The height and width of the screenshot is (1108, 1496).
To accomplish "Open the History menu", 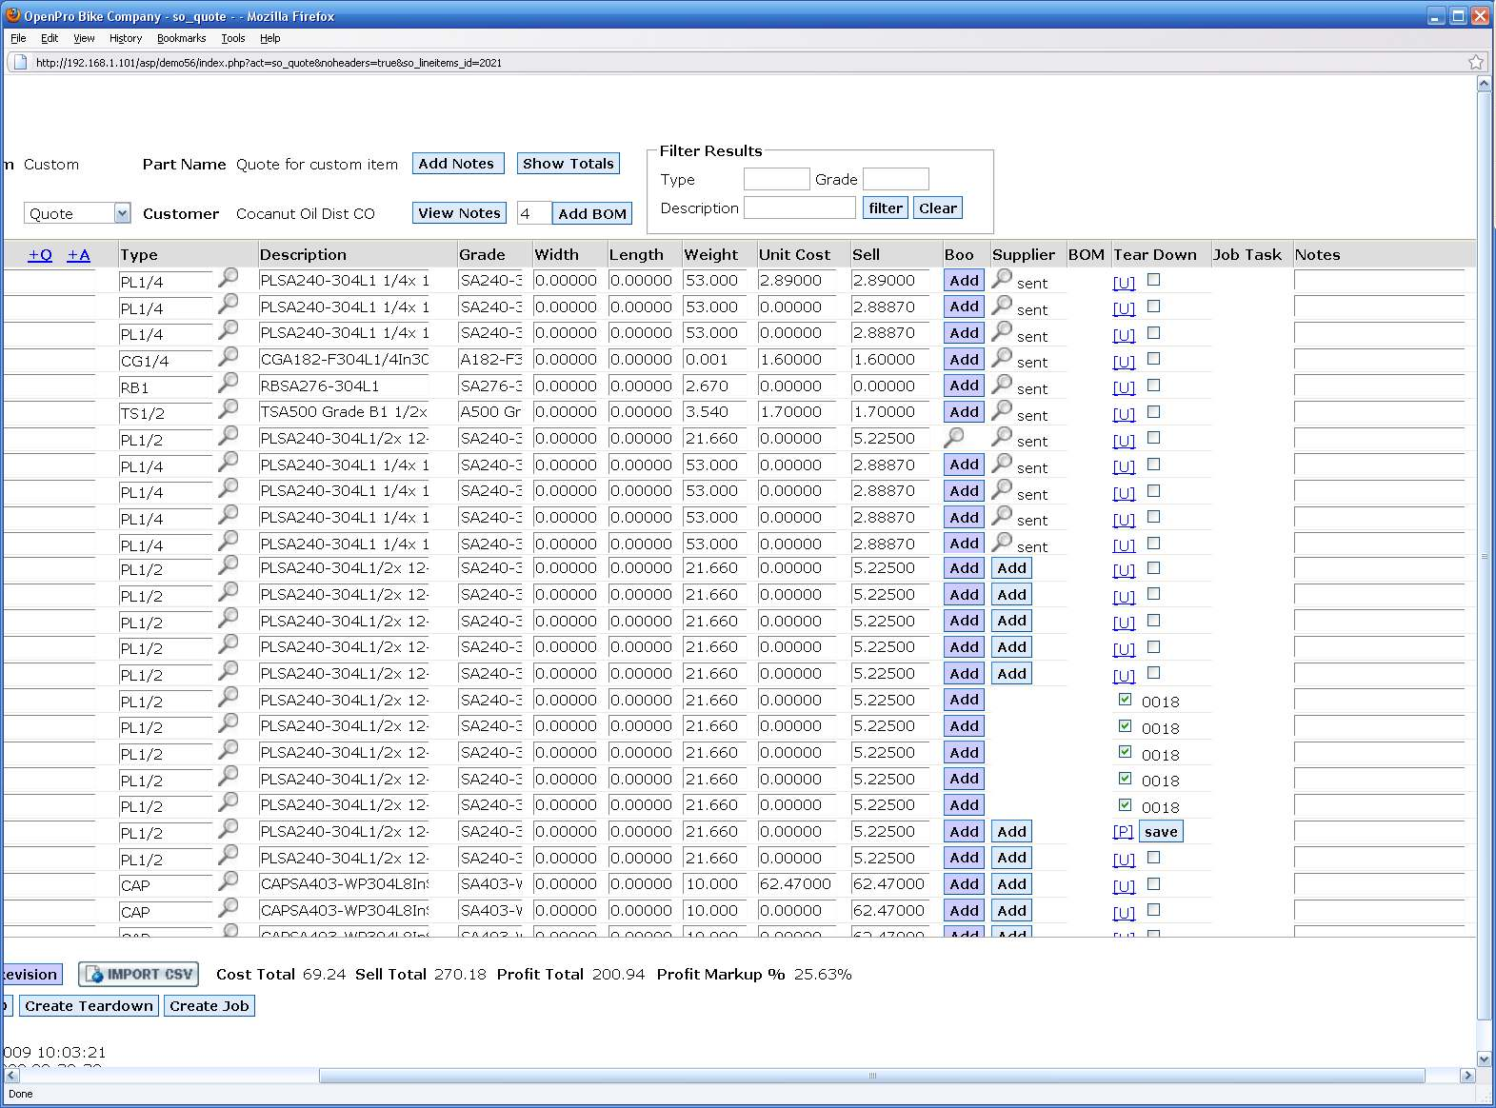I will click(125, 38).
